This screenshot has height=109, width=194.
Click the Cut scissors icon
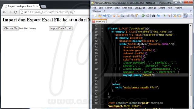(x=128, y=15)
